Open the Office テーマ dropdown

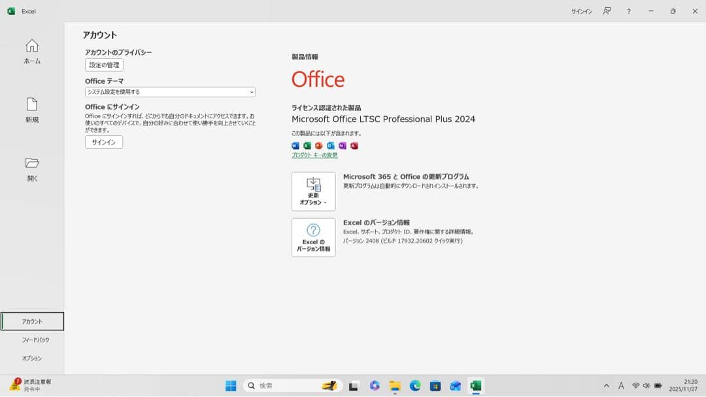point(169,91)
